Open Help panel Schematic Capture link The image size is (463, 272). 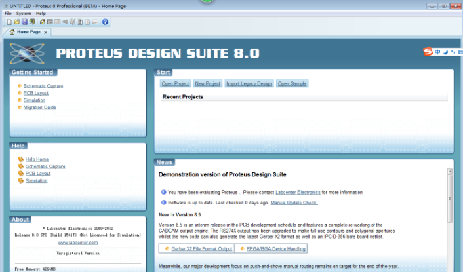click(x=45, y=166)
